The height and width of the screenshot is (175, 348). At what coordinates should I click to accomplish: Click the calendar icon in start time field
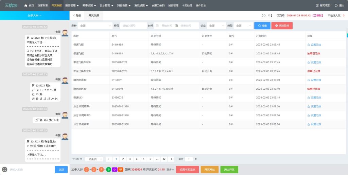click(x=157, y=26)
